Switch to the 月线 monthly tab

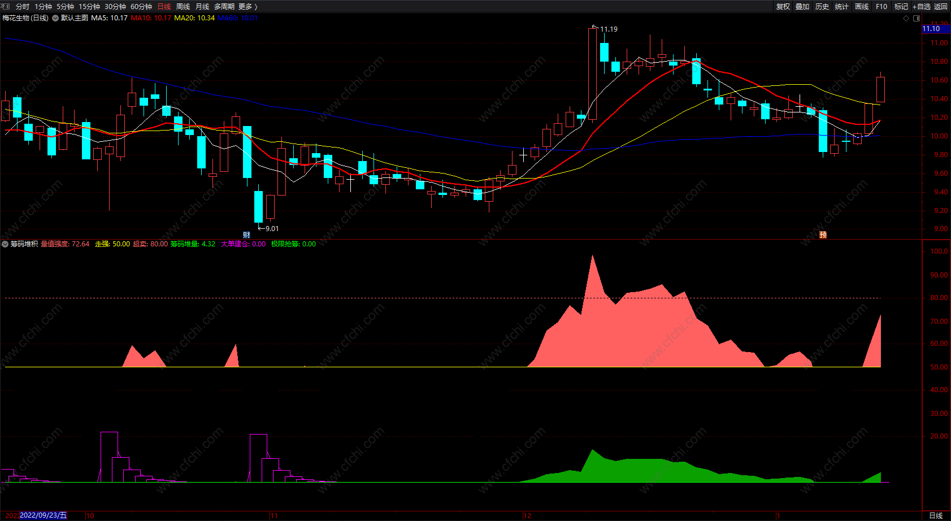[x=202, y=7]
